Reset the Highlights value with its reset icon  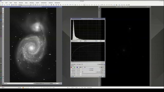click(x=104, y=71)
